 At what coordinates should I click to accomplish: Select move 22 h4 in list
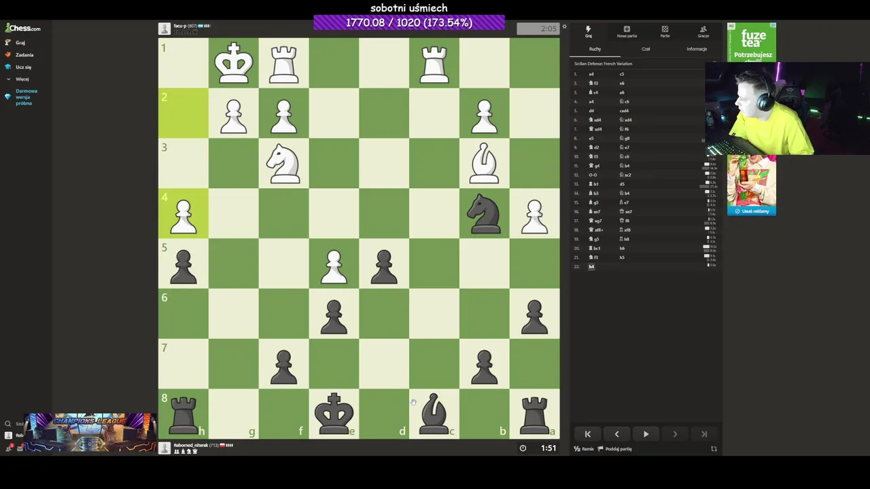click(591, 266)
